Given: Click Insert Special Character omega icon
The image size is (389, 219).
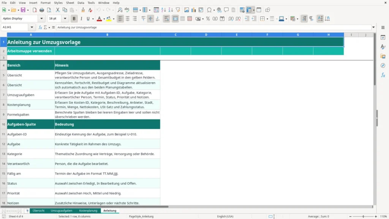Looking at the screenshot, I should 209,10.
